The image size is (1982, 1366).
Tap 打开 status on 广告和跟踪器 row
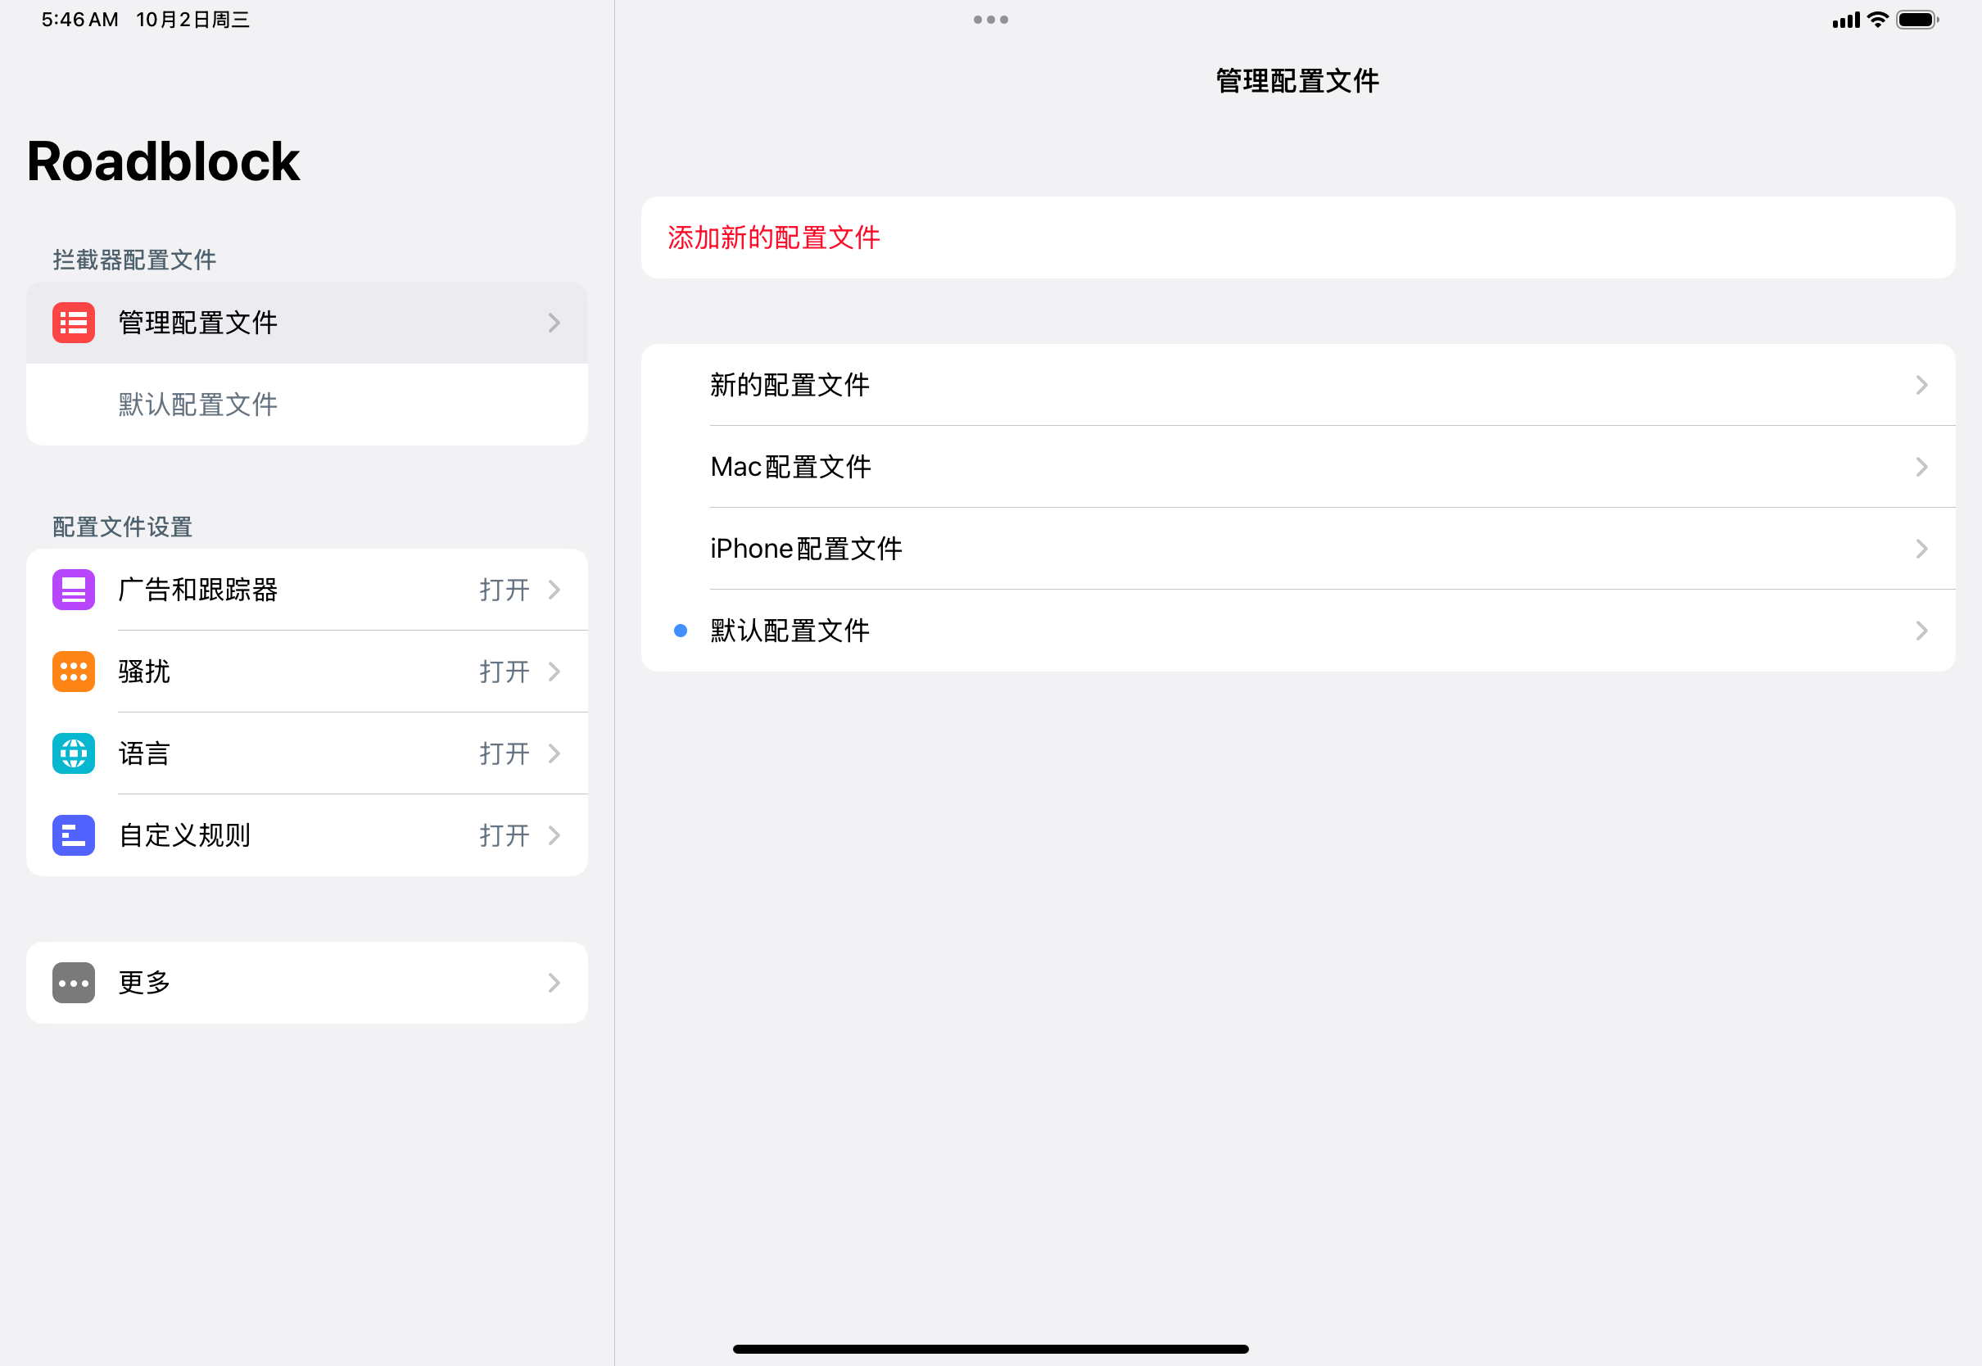point(504,590)
